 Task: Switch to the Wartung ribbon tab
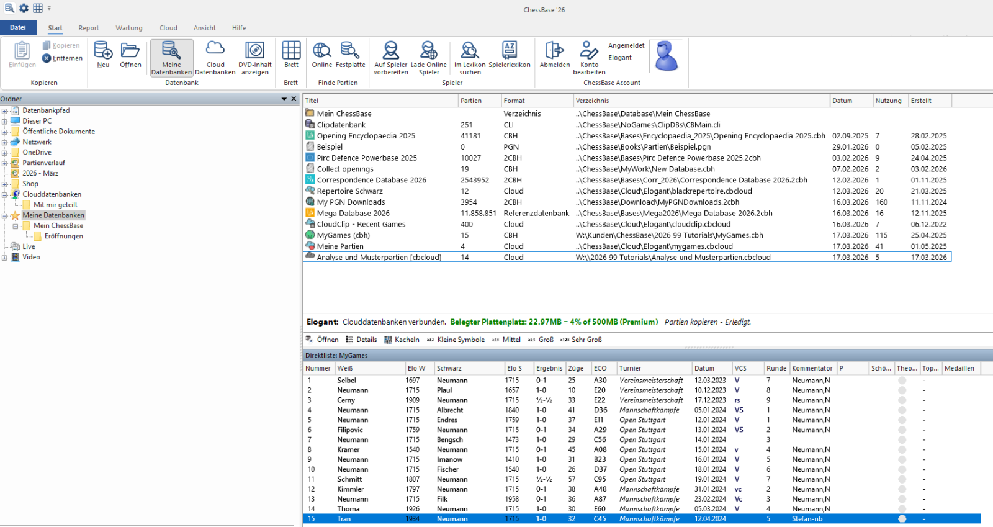(x=129, y=28)
